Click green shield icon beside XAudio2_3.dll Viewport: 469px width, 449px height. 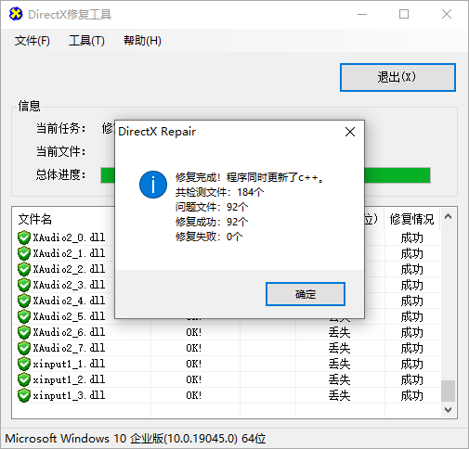coord(24,285)
